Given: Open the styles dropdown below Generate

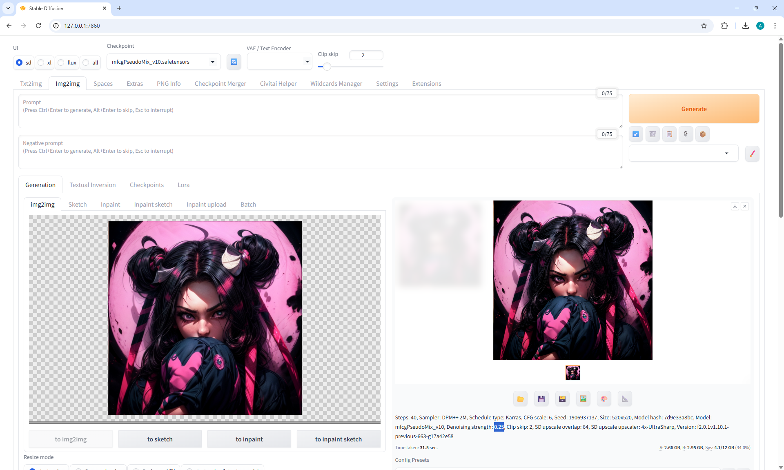Looking at the screenshot, I should click(x=683, y=153).
